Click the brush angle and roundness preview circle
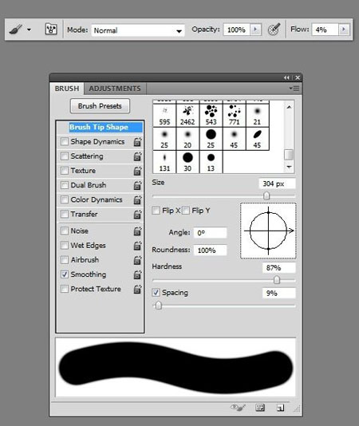Image resolution: width=359 pixels, height=426 pixels. click(x=268, y=231)
